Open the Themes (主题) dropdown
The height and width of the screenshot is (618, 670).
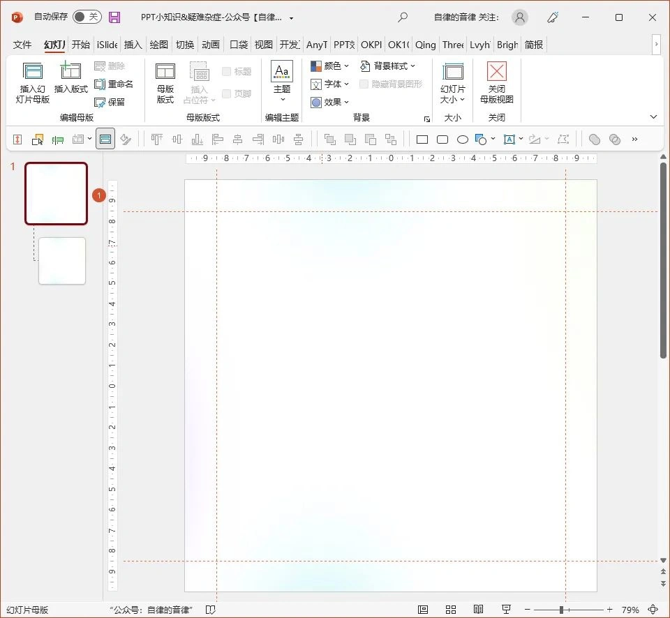[x=282, y=82]
